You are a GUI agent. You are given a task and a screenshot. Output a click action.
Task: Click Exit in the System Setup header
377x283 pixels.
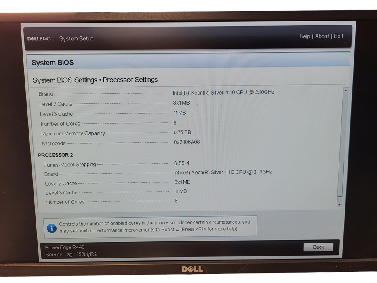click(338, 36)
